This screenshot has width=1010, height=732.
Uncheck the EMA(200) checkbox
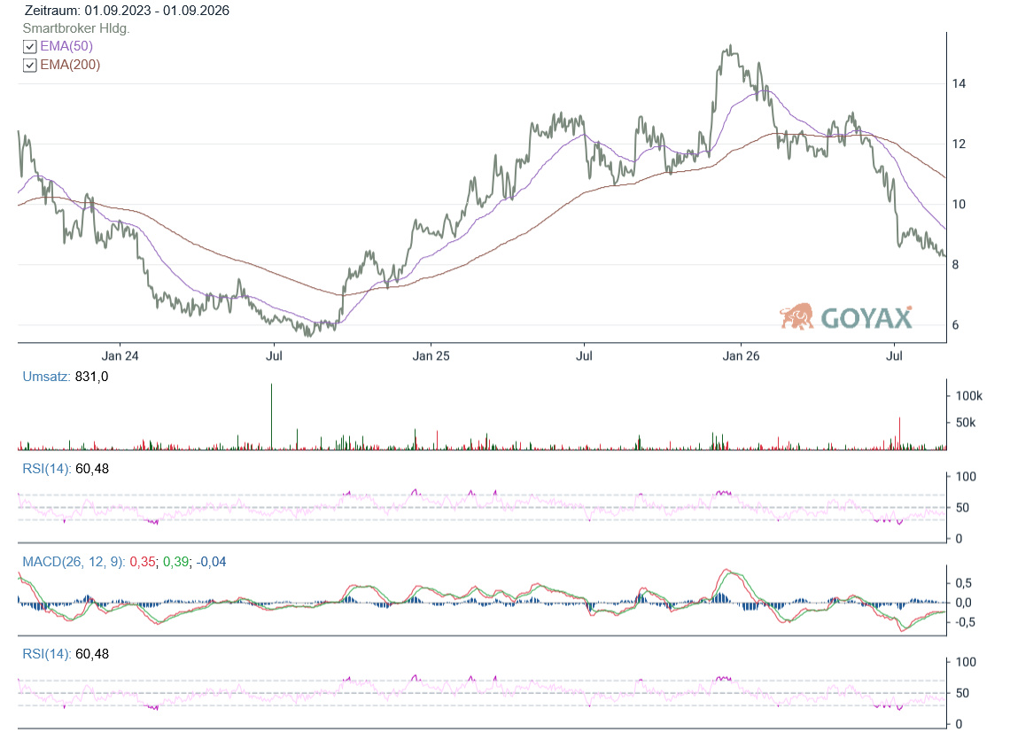tap(29, 65)
